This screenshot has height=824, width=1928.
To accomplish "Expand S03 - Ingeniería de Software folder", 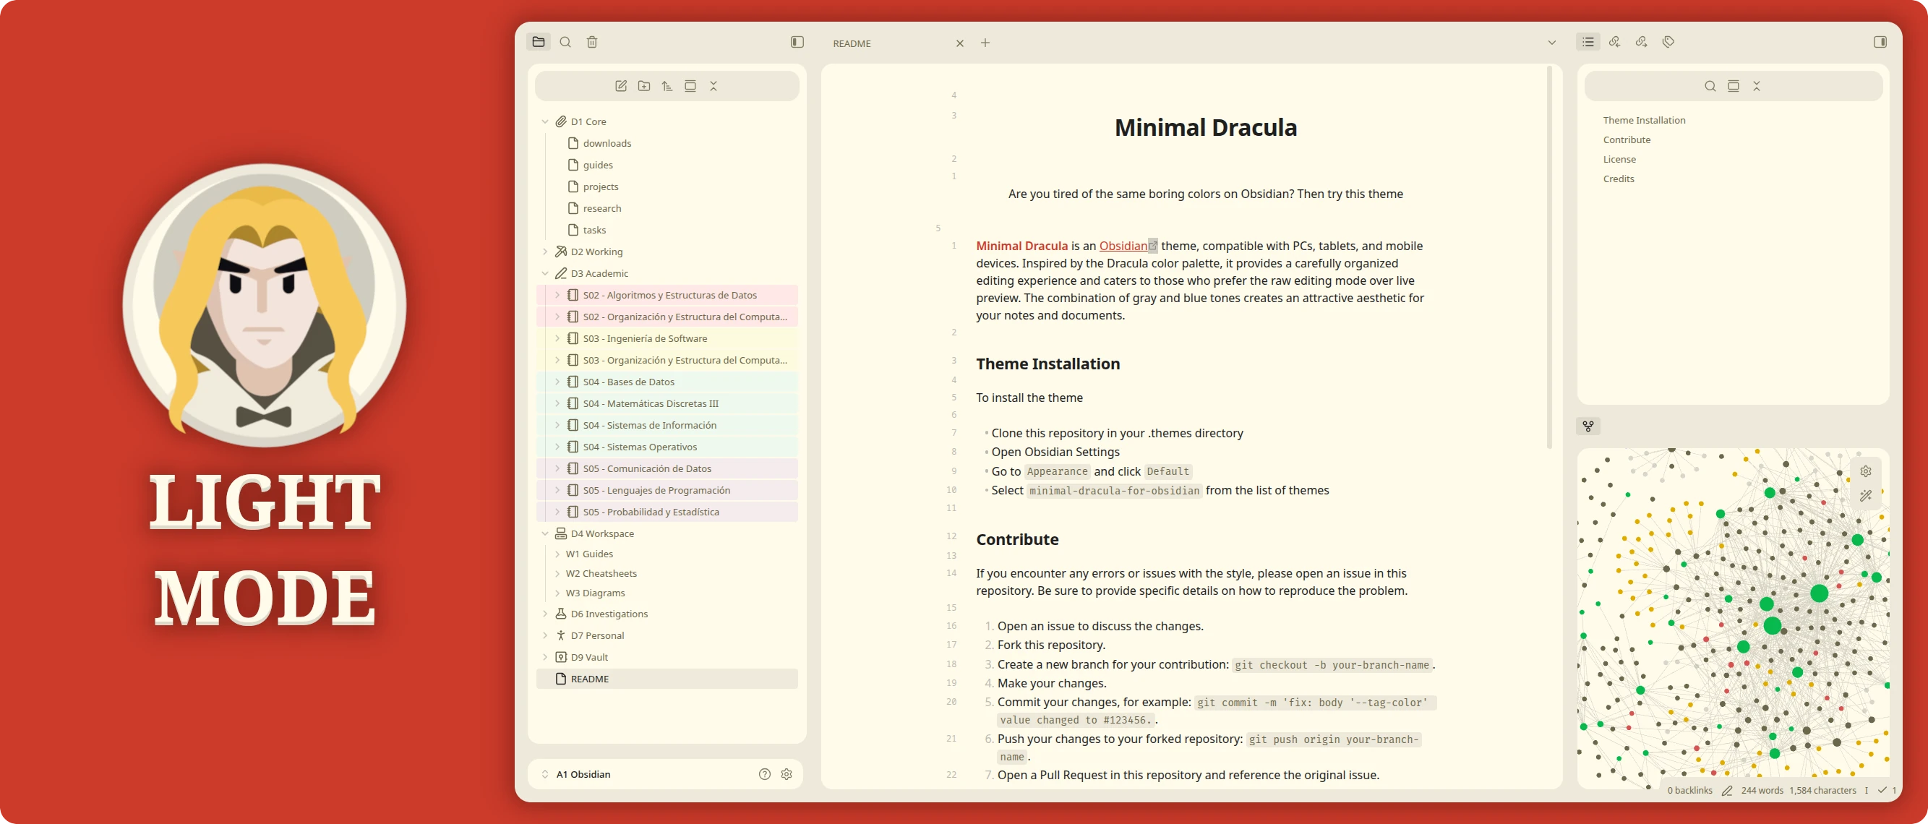I will click(x=557, y=338).
